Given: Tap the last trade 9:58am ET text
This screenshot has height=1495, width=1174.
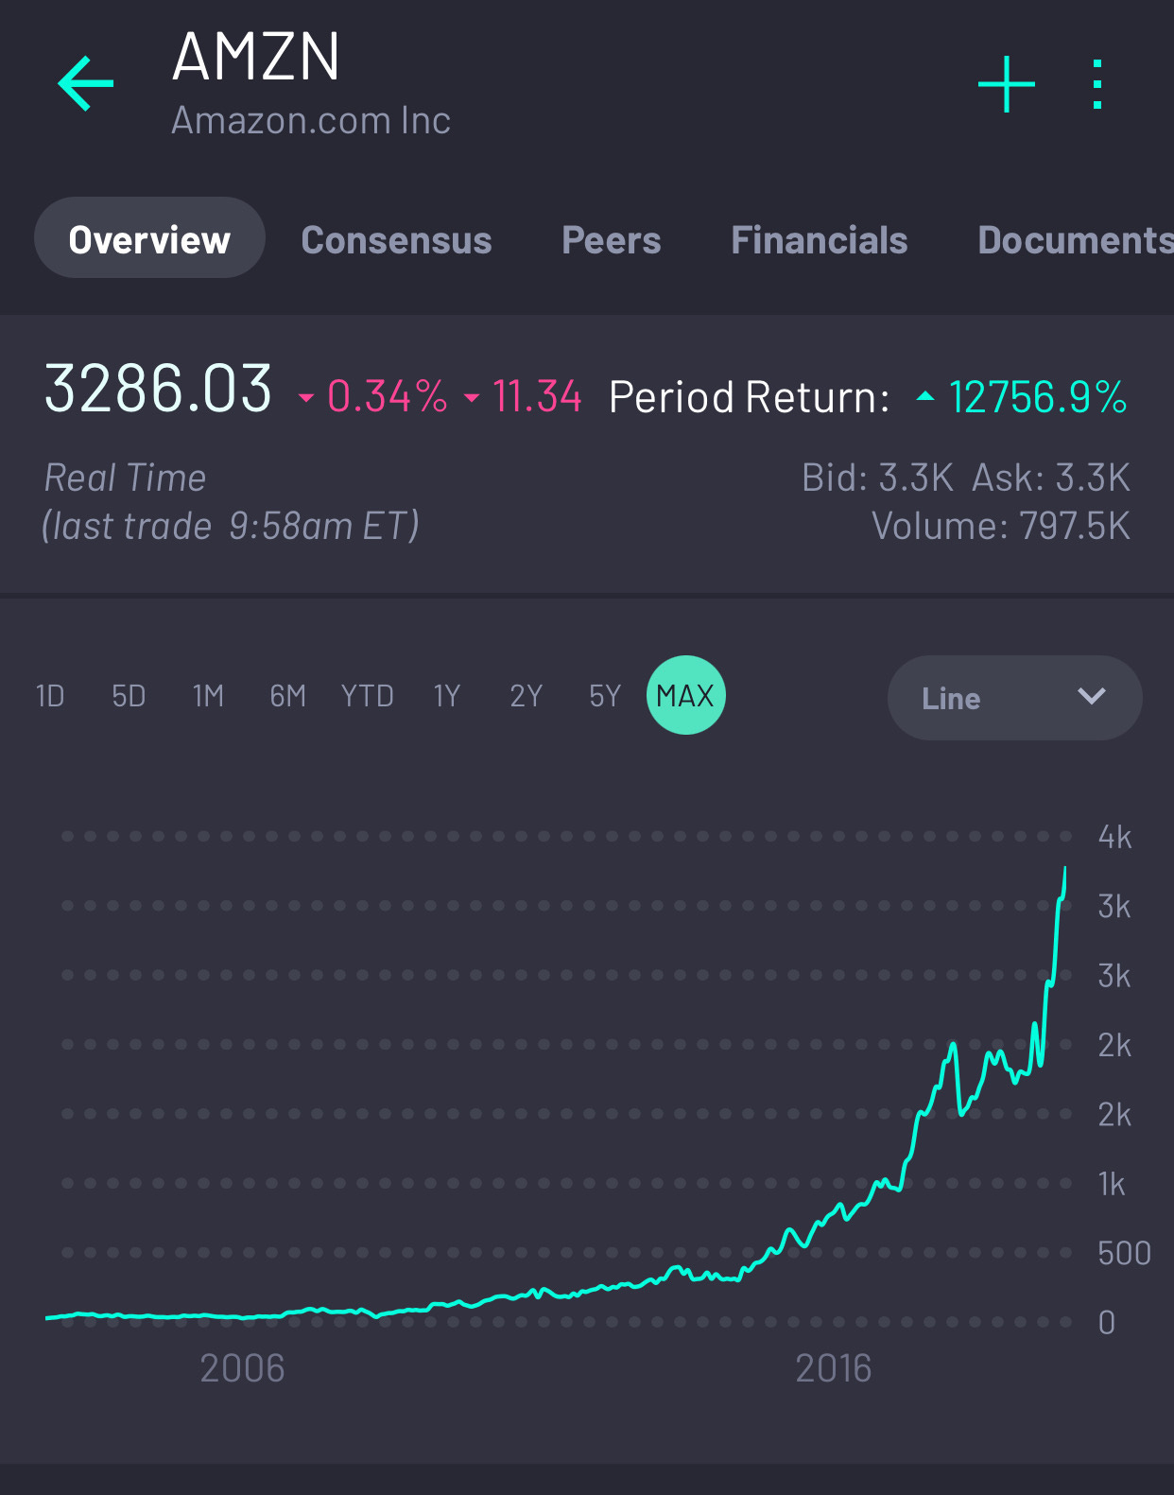Looking at the screenshot, I should (x=231, y=526).
